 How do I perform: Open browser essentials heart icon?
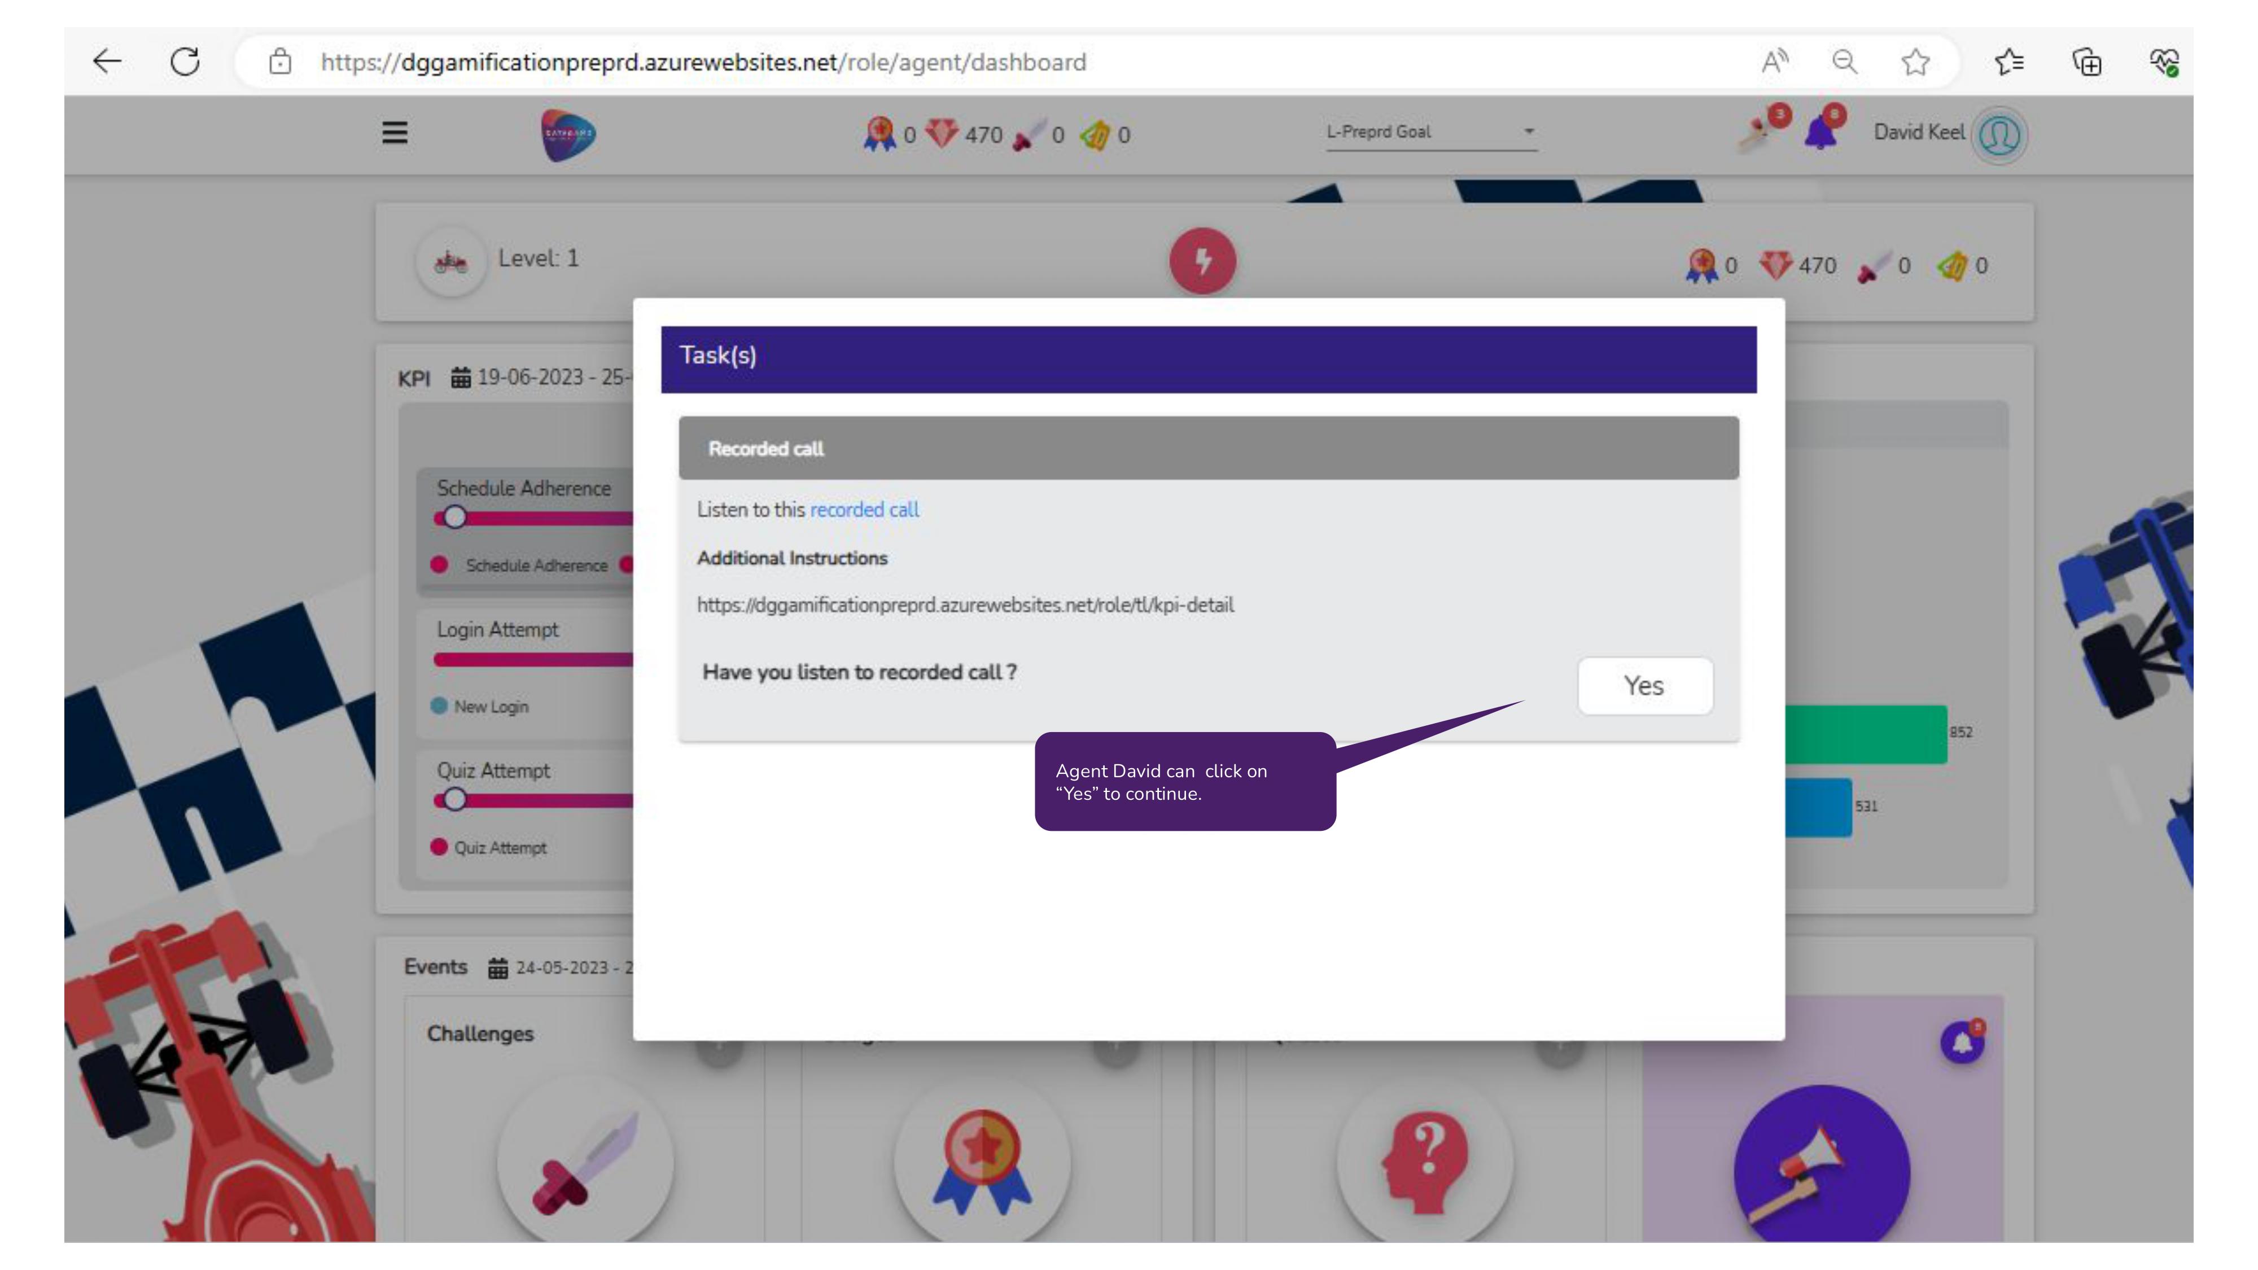(x=2164, y=62)
